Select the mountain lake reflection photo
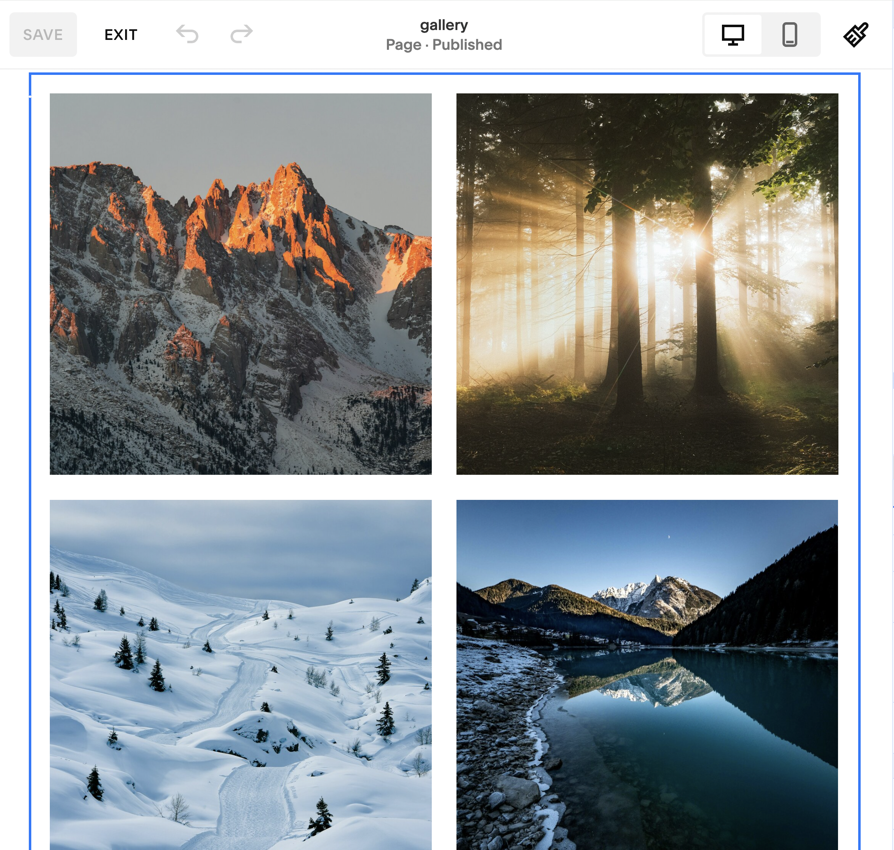 [x=647, y=674]
